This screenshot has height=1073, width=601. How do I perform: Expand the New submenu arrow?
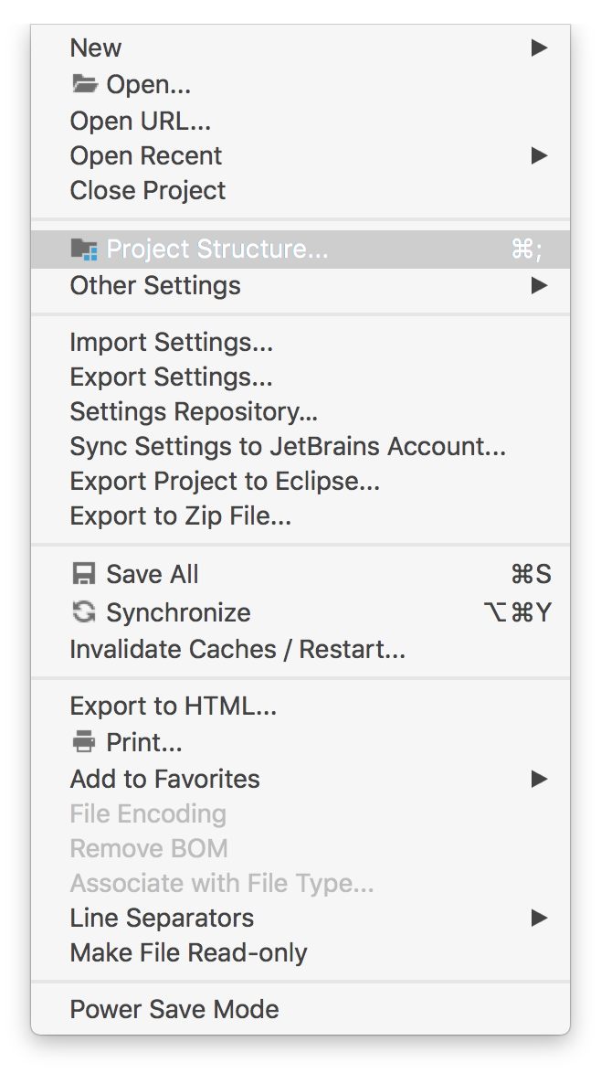coord(540,48)
